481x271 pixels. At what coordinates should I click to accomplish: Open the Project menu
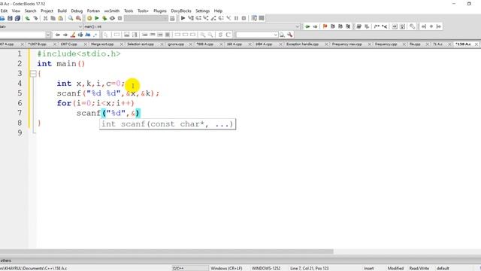point(47,11)
